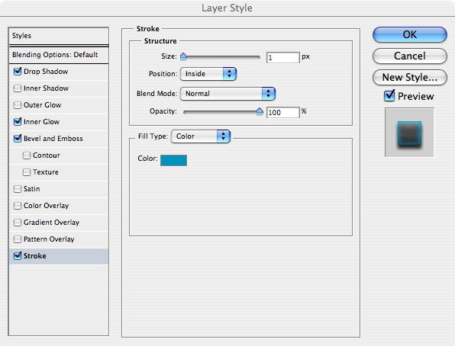This screenshot has width=455, height=346.
Task: Enable the Outer Glow effect checkbox
Action: [x=18, y=105]
